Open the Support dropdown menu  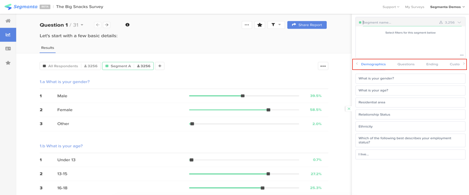(390, 7)
